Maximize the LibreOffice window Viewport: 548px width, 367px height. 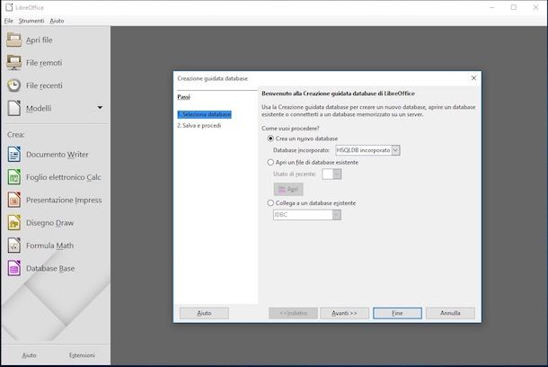[514, 7]
